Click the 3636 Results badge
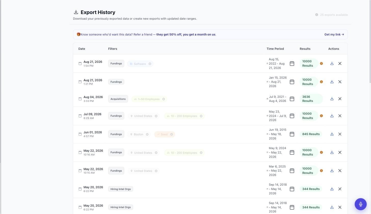The image size is (371, 214). 311,99
